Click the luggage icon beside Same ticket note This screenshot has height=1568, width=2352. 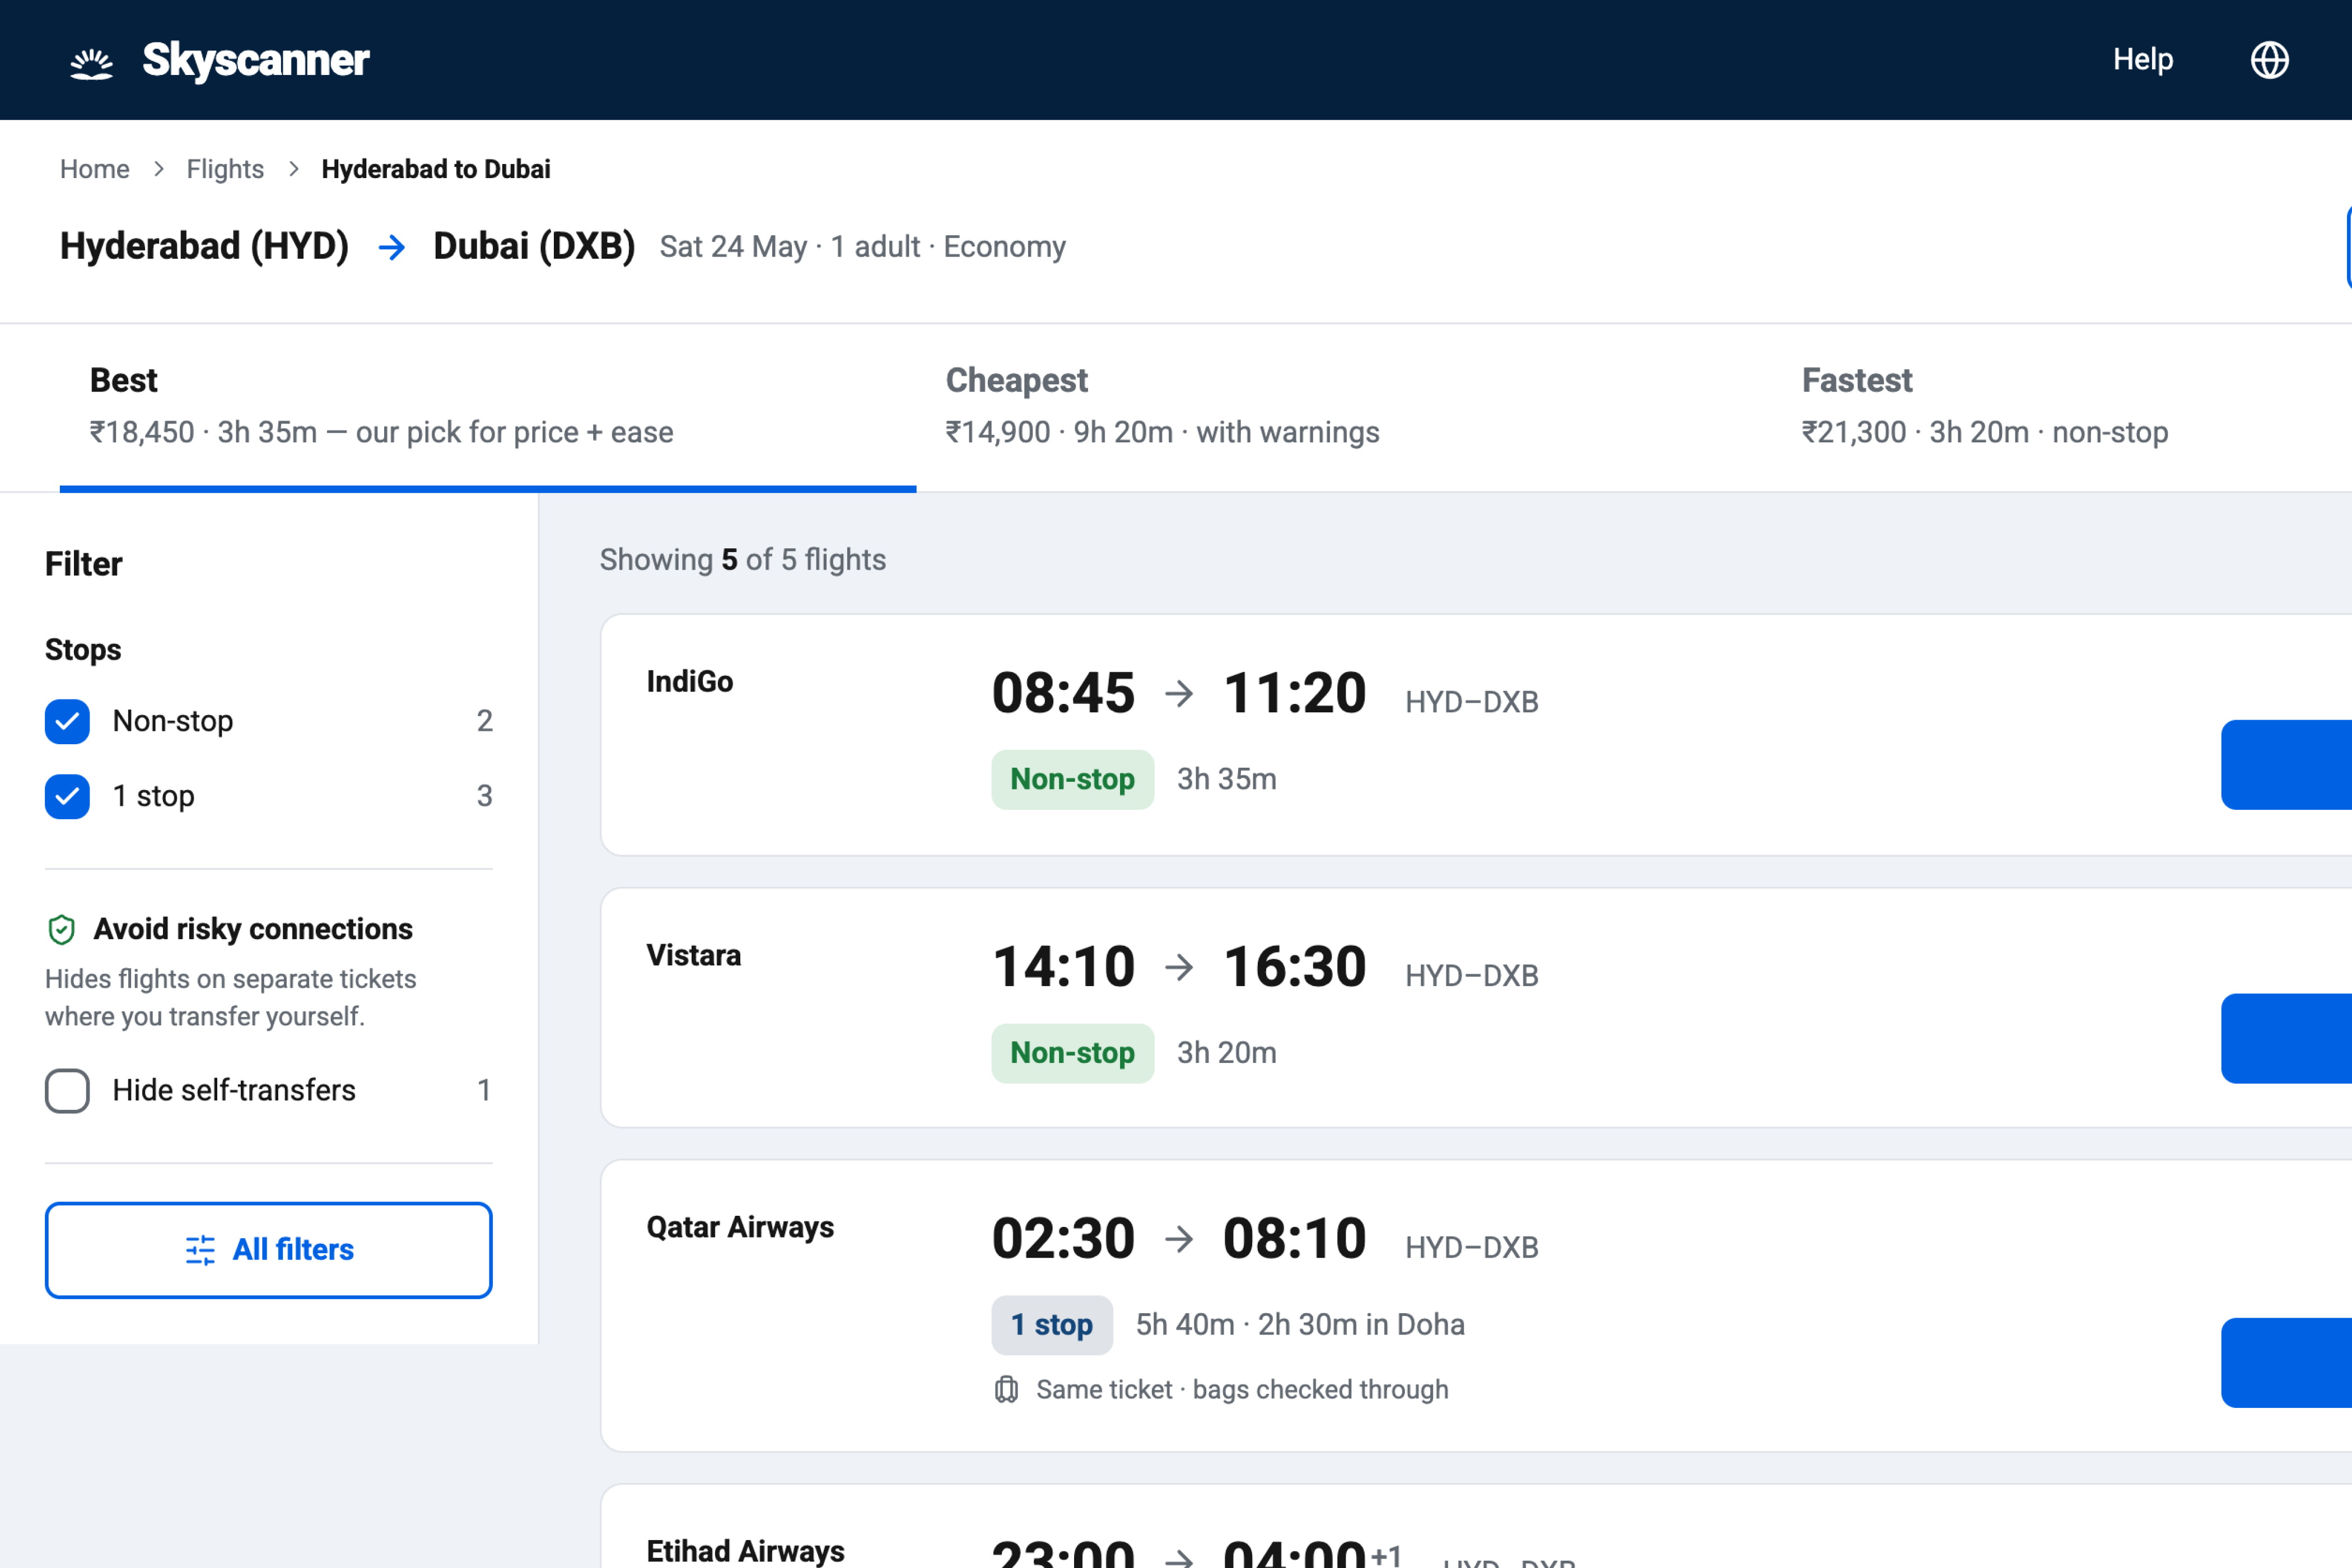[1006, 1390]
